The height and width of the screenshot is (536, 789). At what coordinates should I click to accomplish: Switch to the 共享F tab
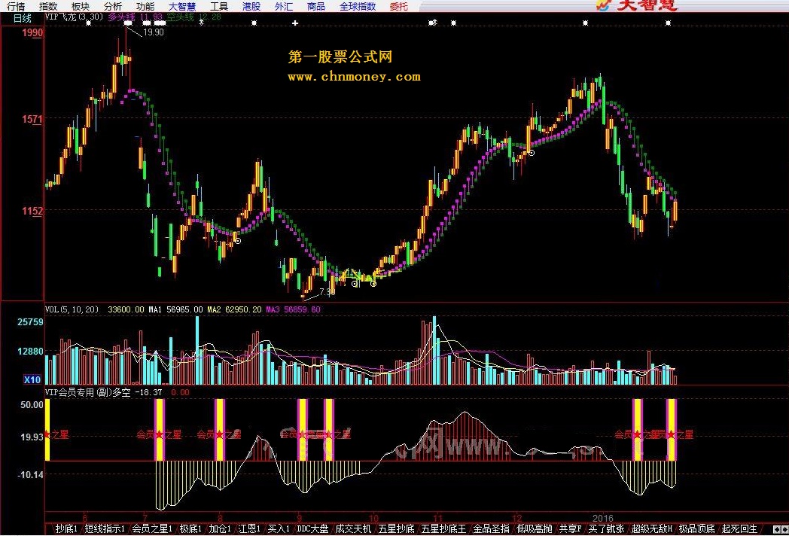[570, 529]
